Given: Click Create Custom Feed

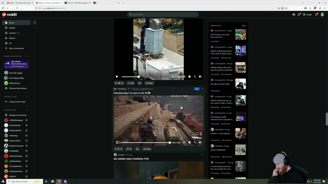Looking at the screenshot, I should pos(16,102).
